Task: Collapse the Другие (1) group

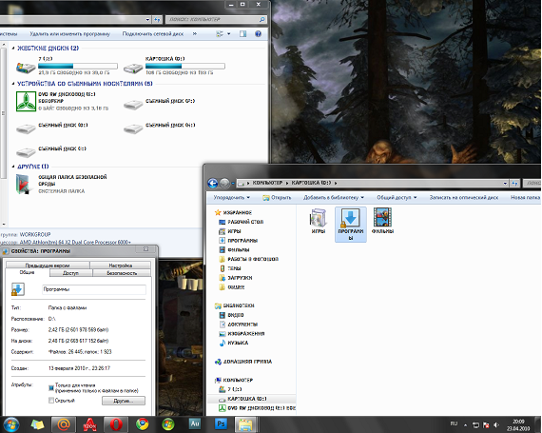Action: pos(13,167)
